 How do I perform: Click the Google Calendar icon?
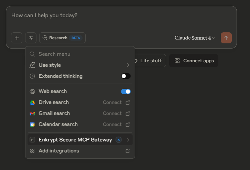pos(32,125)
